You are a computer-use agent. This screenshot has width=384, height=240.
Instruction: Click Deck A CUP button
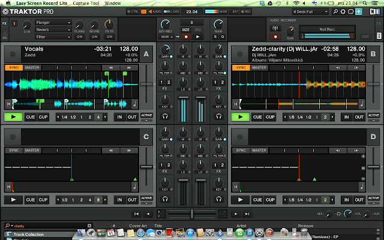(43, 117)
